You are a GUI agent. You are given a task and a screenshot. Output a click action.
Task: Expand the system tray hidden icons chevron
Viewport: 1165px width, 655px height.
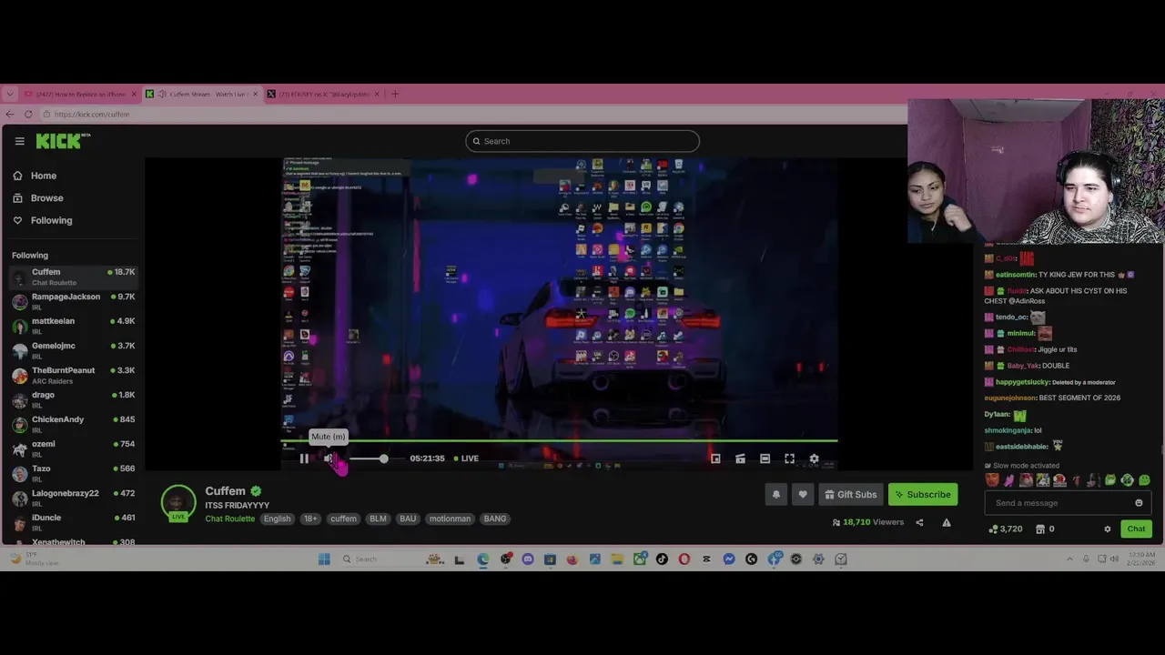pos(1071,559)
